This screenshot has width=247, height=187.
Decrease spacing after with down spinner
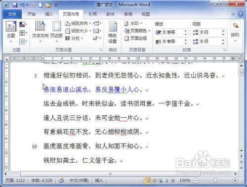[x=223, y=43]
